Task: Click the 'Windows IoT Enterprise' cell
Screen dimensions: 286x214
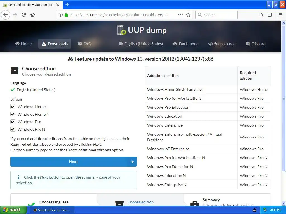Action: coord(191,149)
